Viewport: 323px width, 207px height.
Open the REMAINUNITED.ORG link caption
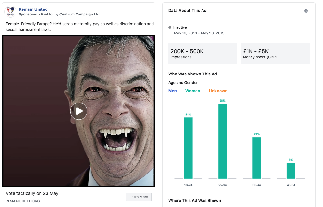(x=23, y=201)
